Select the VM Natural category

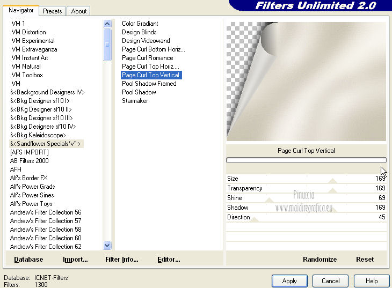[26, 67]
